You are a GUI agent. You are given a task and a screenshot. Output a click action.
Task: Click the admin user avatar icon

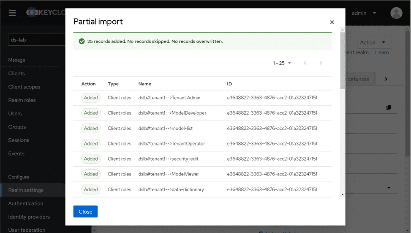[396, 13]
